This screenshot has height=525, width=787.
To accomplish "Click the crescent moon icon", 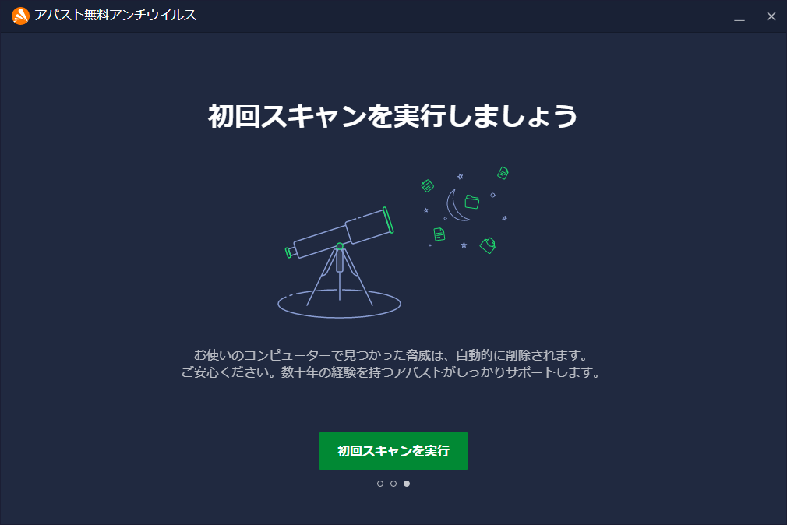I will tap(457, 206).
